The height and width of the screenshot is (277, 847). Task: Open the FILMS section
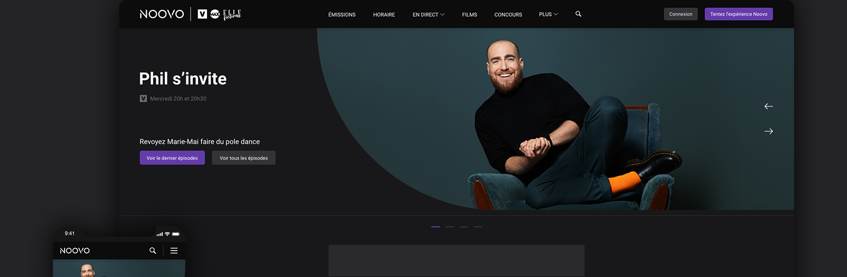pos(469,15)
